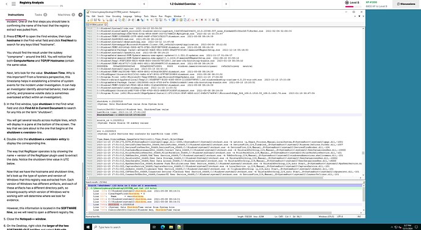
Task: Open the Plugins menu
Action: 168,16
